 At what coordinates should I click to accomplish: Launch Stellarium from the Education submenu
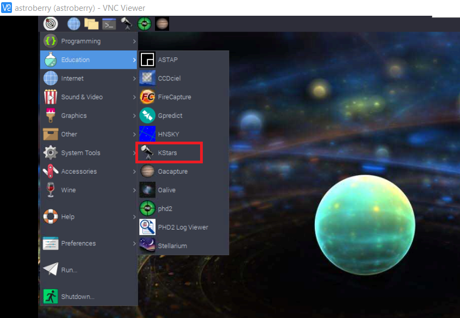click(x=184, y=246)
